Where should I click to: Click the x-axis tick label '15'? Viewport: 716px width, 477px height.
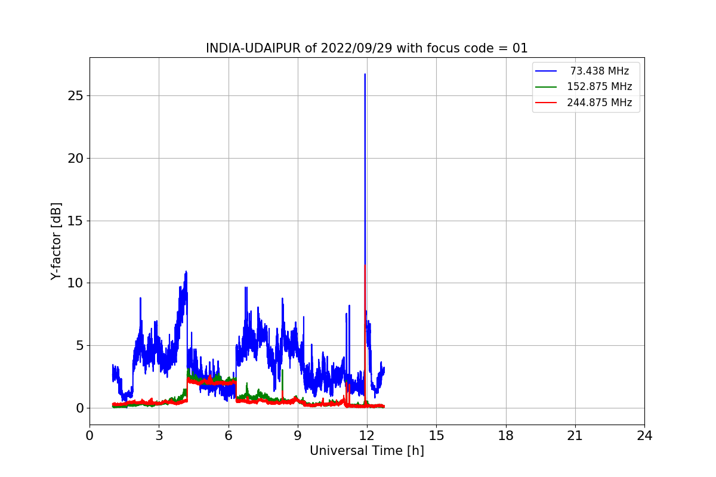[436, 436]
